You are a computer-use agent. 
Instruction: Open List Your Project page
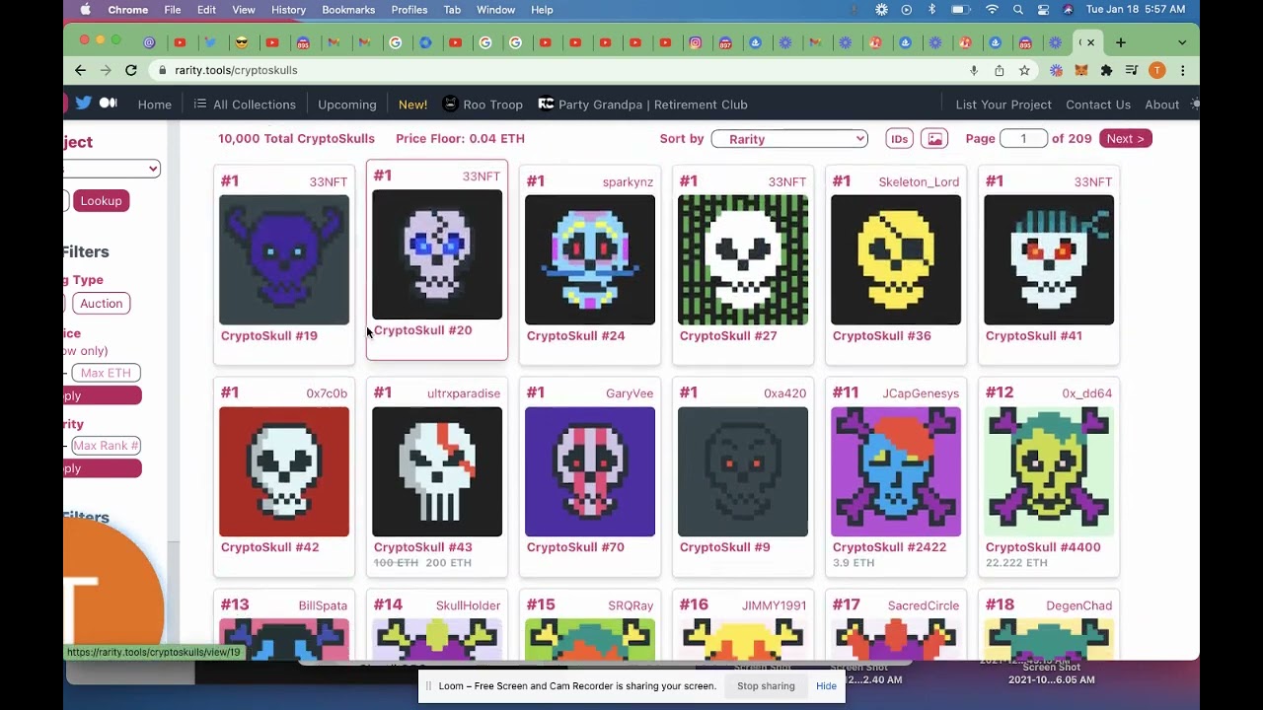click(x=1003, y=105)
